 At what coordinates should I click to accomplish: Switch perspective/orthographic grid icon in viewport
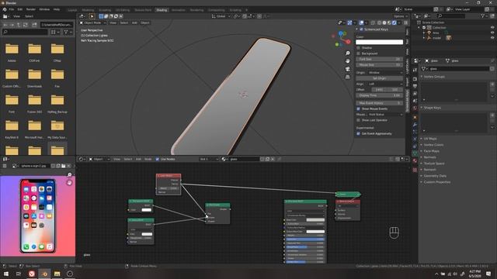click(348, 77)
